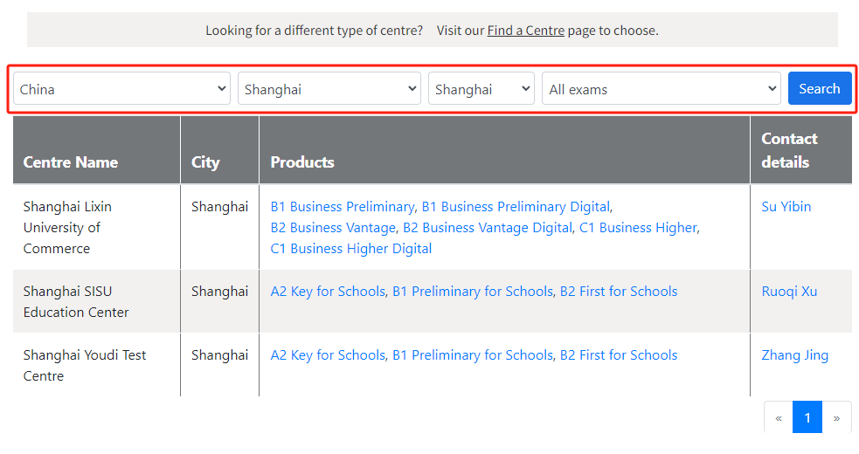Open B2 First for Schools in Youdi row

click(619, 355)
